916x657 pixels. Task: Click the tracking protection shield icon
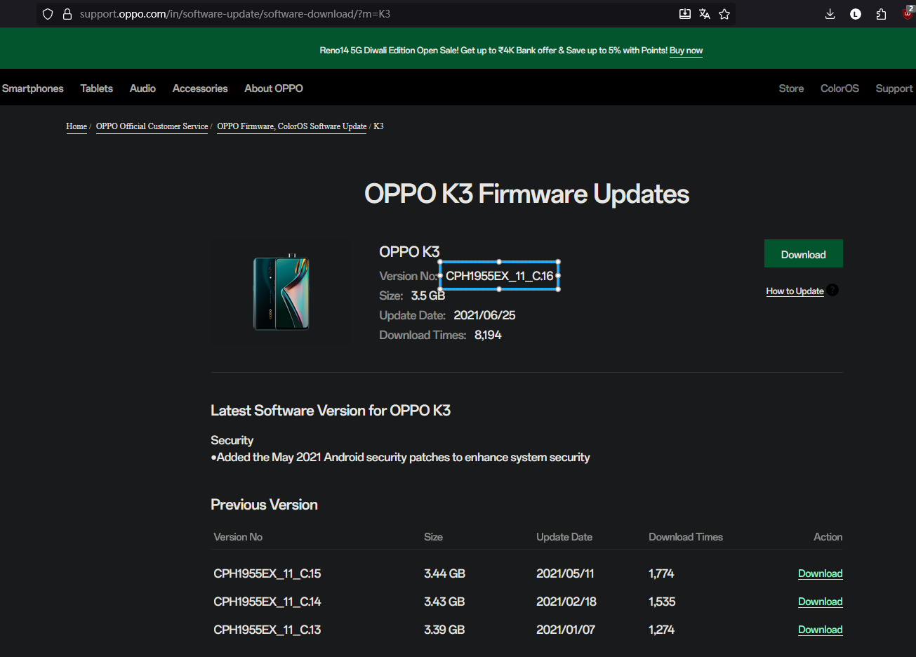point(48,14)
